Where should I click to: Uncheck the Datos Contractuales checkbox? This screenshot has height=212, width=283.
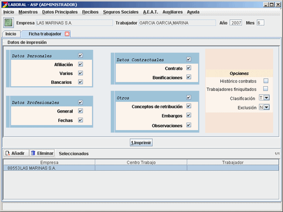tap(189, 59)
